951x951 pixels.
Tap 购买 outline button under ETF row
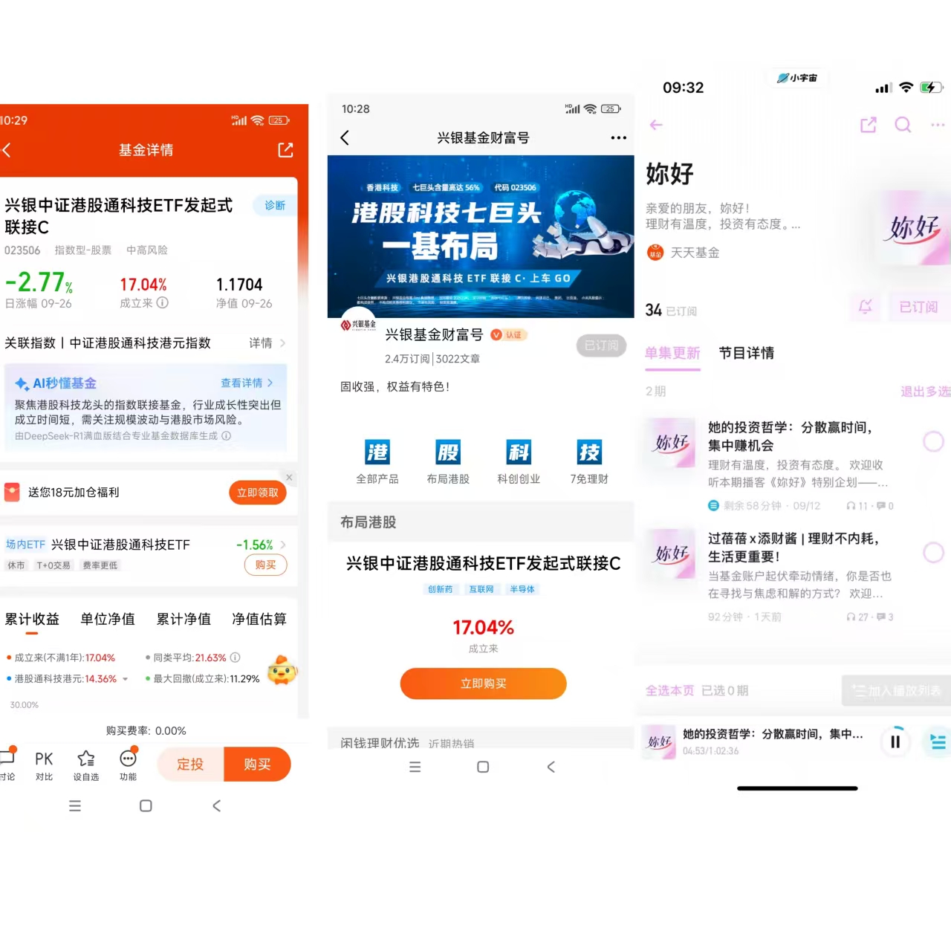(x=265, y=565)
